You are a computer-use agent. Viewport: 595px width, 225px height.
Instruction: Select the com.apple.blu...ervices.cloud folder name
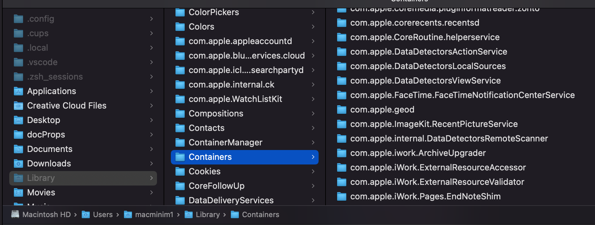[247, 56]
